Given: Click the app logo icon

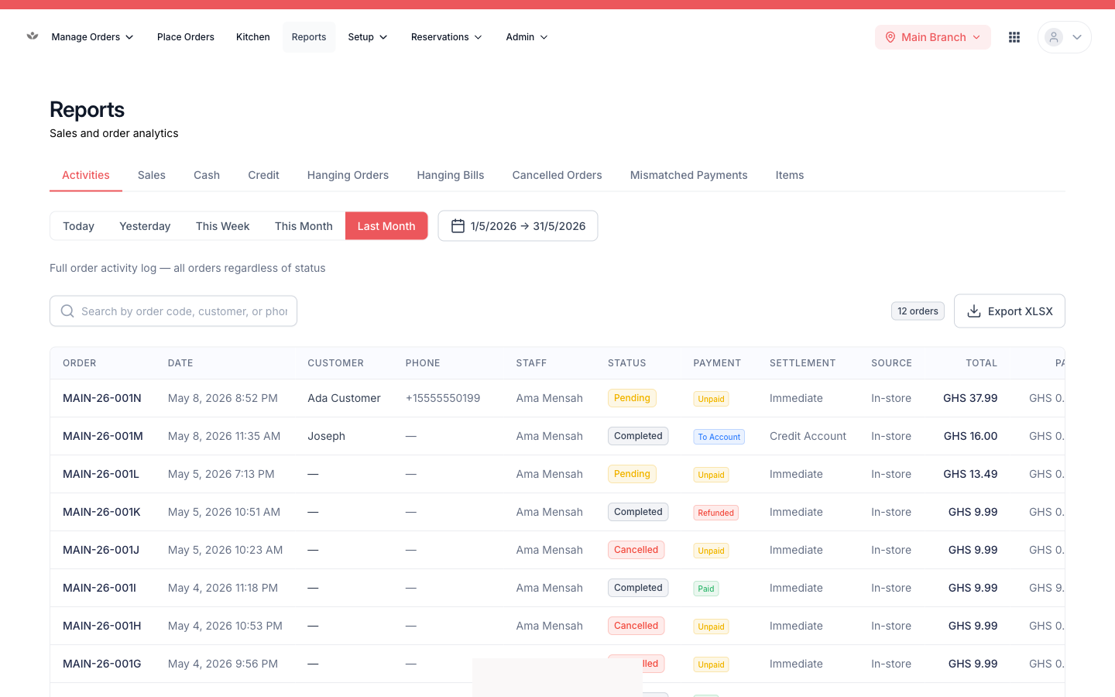Looking at the screenshot, I should point(33,36).
